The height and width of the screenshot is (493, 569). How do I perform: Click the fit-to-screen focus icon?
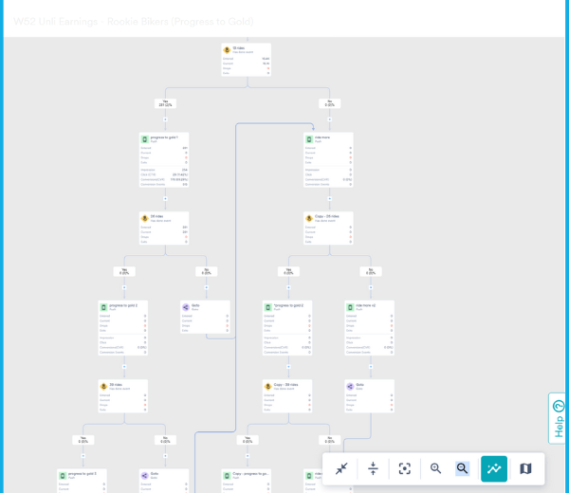click(405, 468)
